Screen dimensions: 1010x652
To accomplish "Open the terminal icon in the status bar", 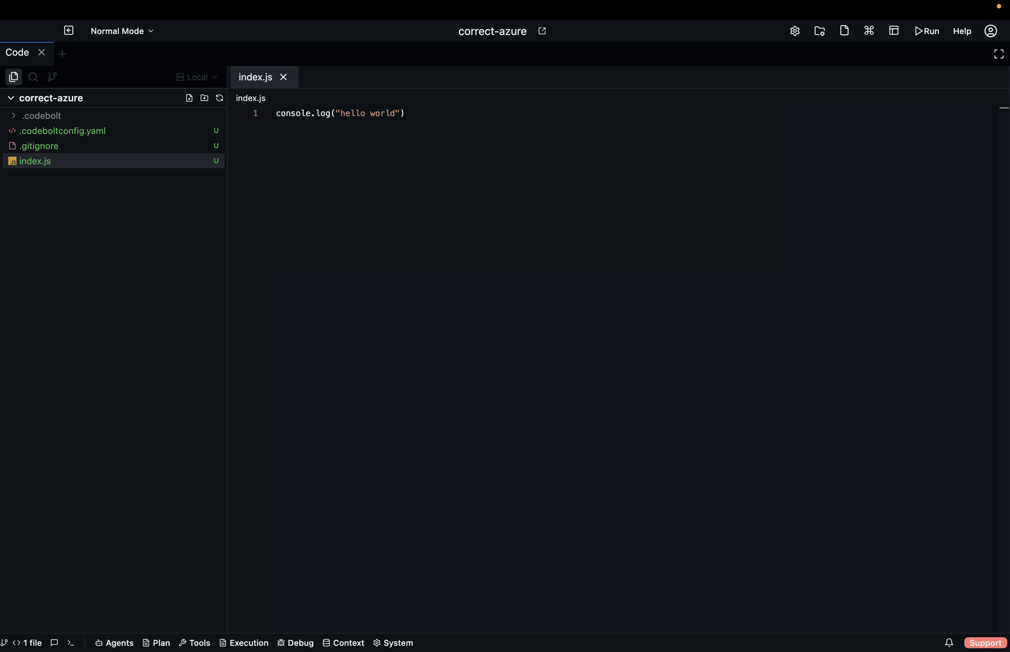I will pyautogui.click(x=71, y=643).
